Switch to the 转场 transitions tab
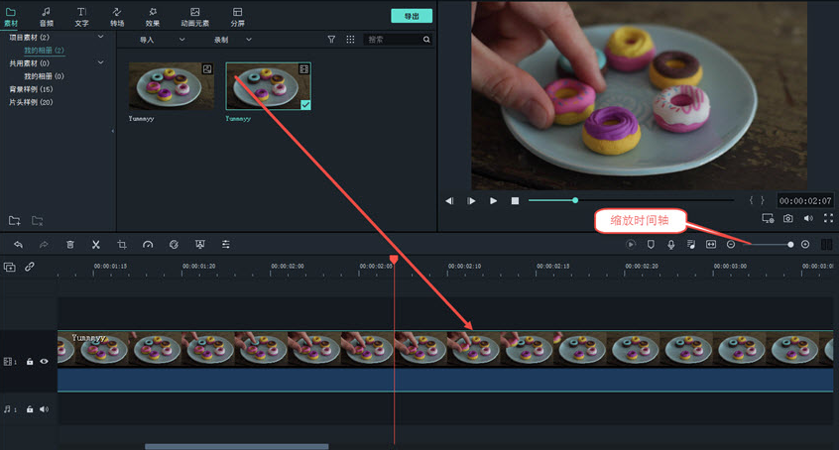Screen dimensions: 839x450 pos(117,17)
